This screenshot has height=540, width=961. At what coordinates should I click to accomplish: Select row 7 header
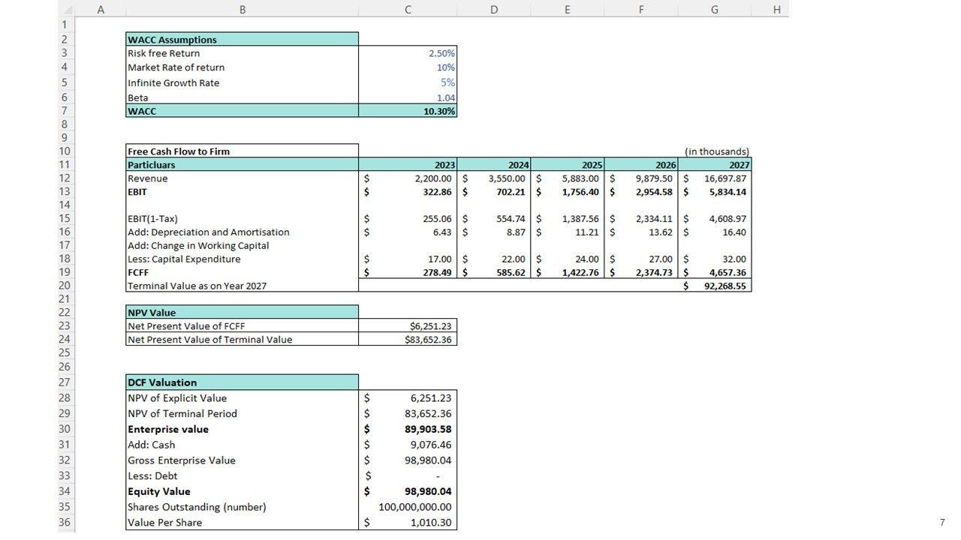65,111
